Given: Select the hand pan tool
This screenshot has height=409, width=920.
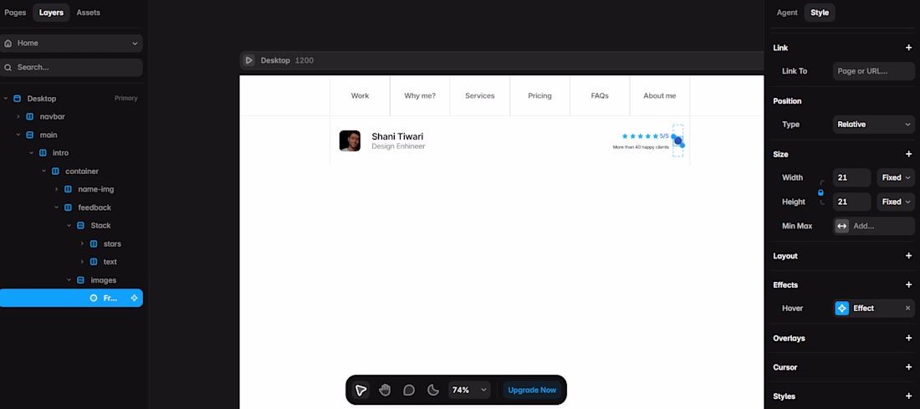Looking at the screenshot, I should tap(385, 391).
